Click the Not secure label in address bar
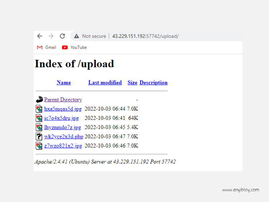The image size is (269, 202). click(x=94, y=36)
